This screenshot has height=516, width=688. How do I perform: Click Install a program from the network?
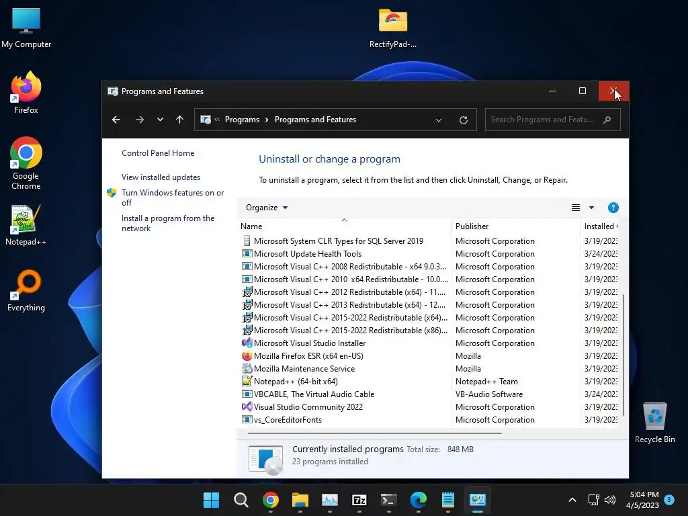(x=168, y=223)
